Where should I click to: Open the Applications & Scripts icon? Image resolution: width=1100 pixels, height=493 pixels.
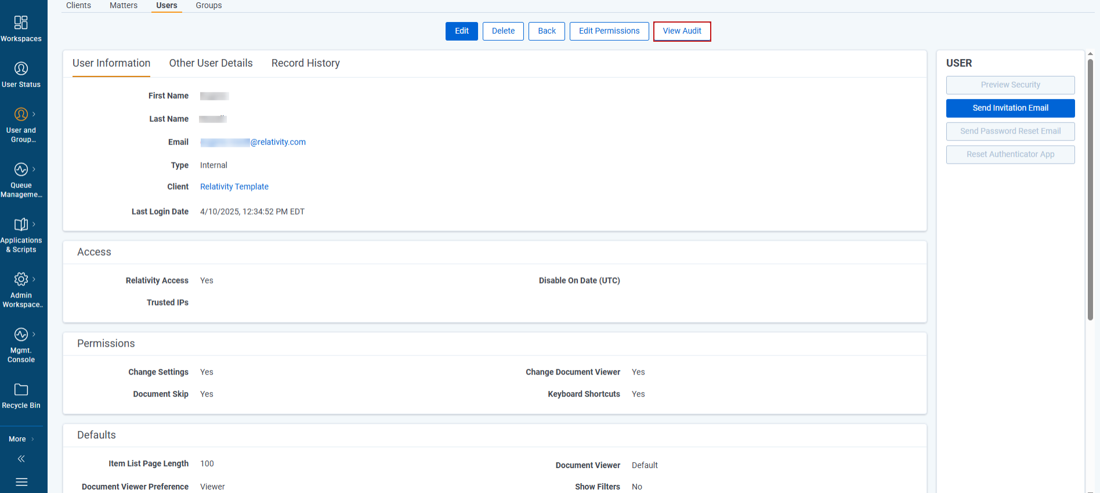tap(21, 224)
